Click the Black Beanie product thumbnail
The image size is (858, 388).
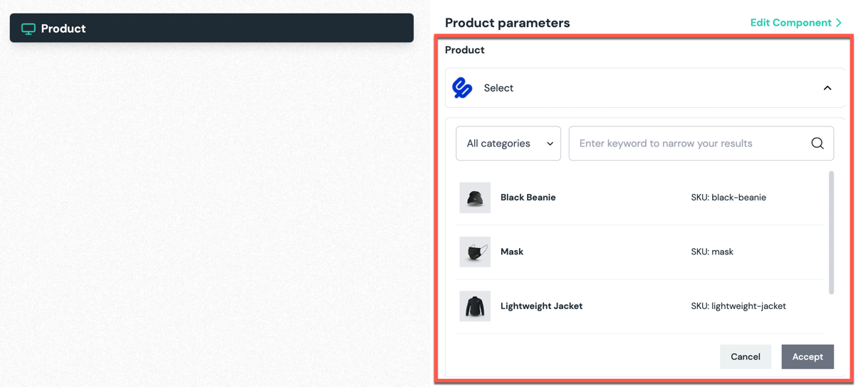[x=475, y=198]
